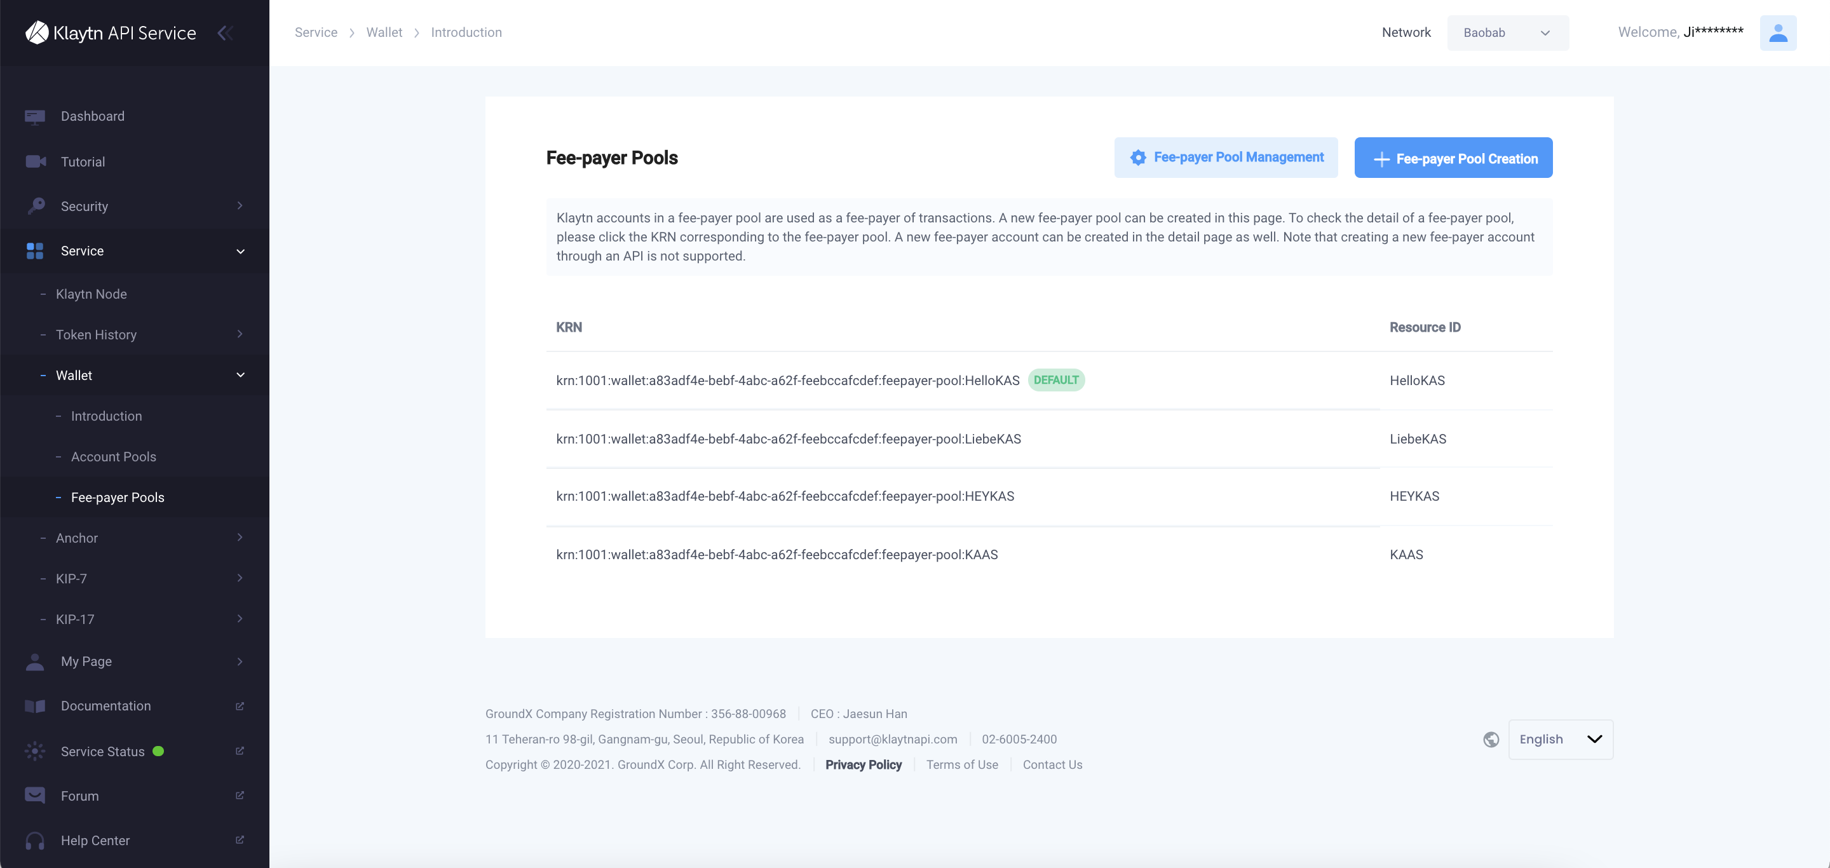This screenshot has width=1830, height=868.
Task: Open the Terms of Use link
Action: pos(962,765)
